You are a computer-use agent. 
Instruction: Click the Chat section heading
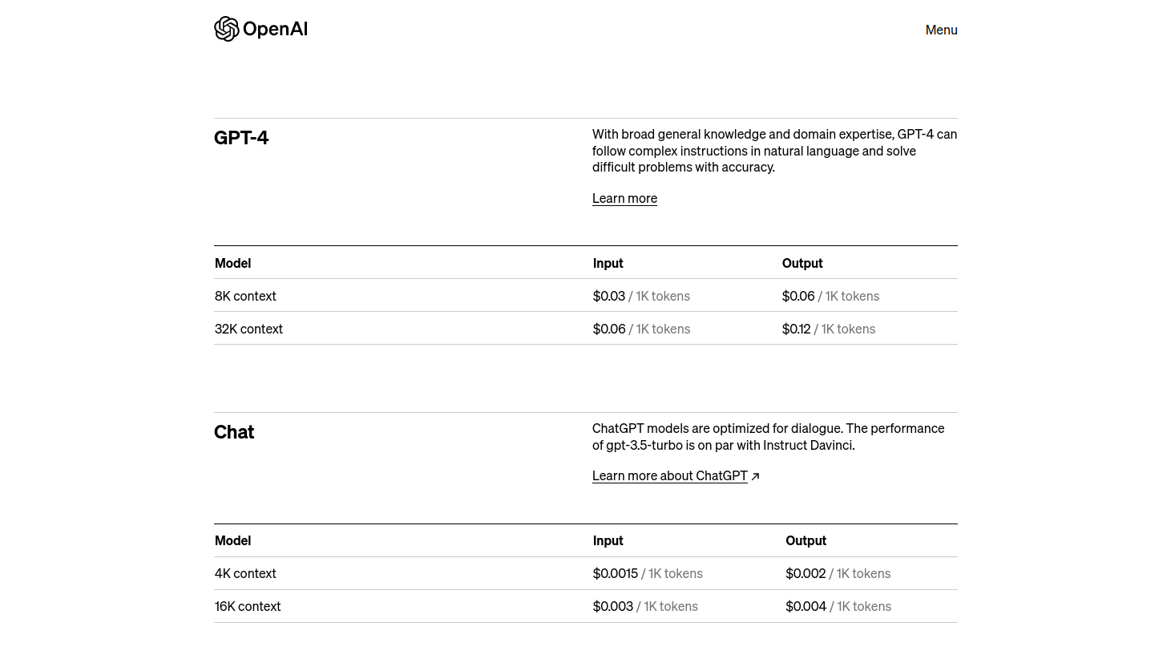coord(234,432)
